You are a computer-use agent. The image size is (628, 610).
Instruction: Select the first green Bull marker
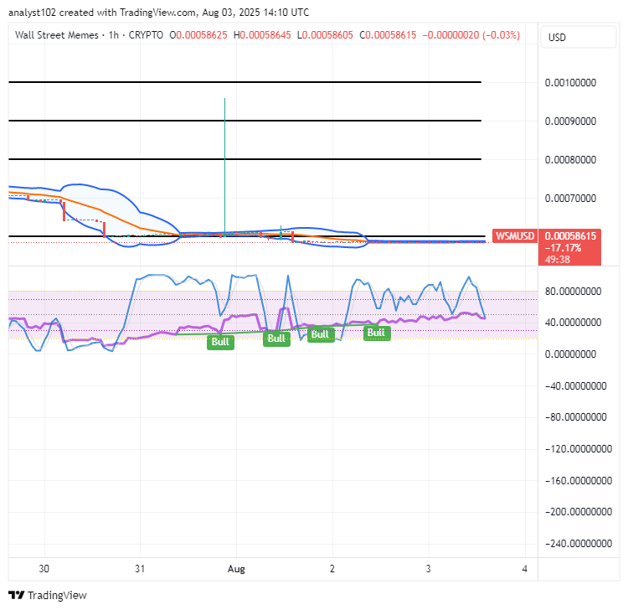pos(220,342)
